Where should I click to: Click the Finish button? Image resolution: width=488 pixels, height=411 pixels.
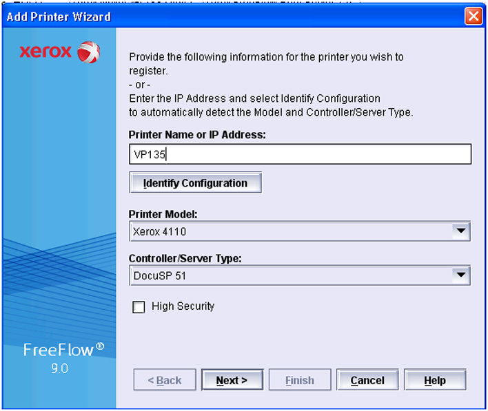(300, 380)
